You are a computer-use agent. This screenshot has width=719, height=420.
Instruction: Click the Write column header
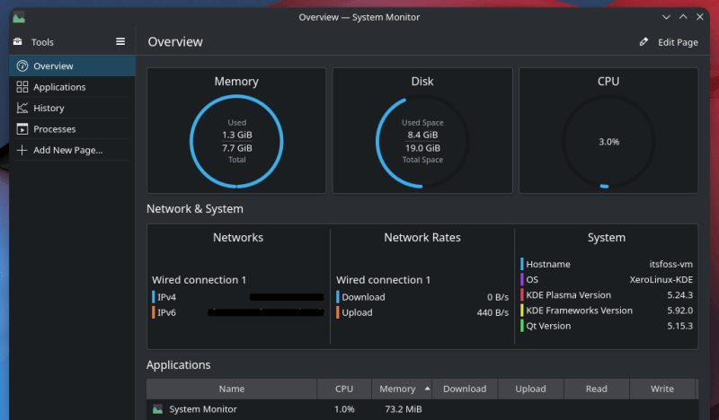click(x=662, y=389)
